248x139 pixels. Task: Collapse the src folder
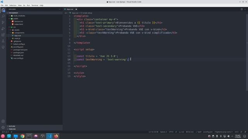pyautogui.click(x=14, y=27)
